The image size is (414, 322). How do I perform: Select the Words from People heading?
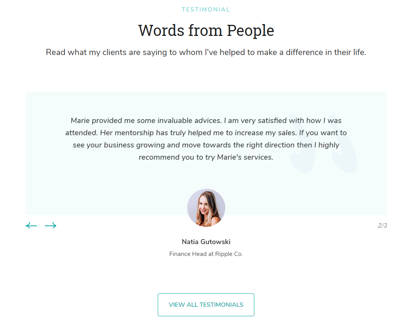(206, 30)
